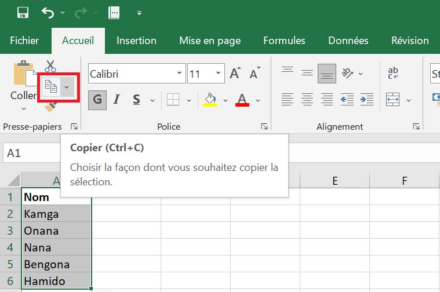Open the Fichier tab
440x292 pixels.
(x=24, y=41)
